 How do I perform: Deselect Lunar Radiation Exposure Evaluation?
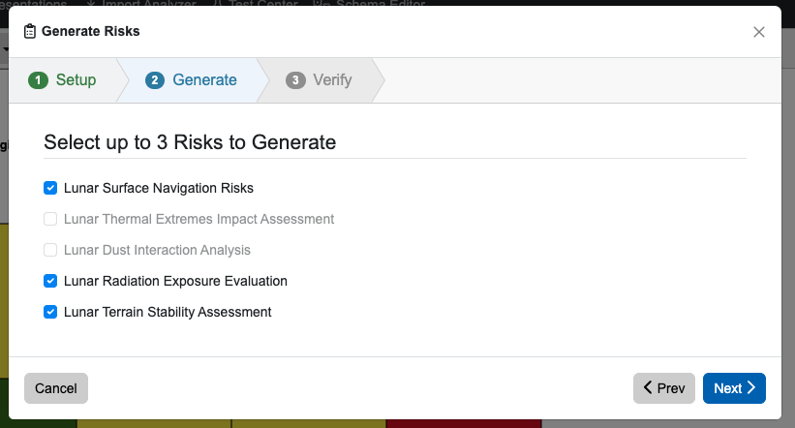50,281
